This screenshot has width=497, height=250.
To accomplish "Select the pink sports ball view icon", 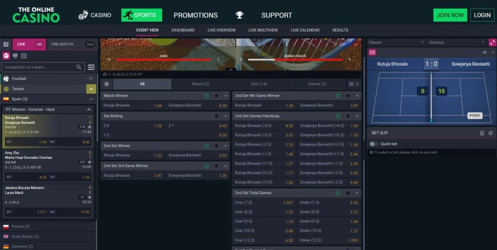I will pos(6,56).
